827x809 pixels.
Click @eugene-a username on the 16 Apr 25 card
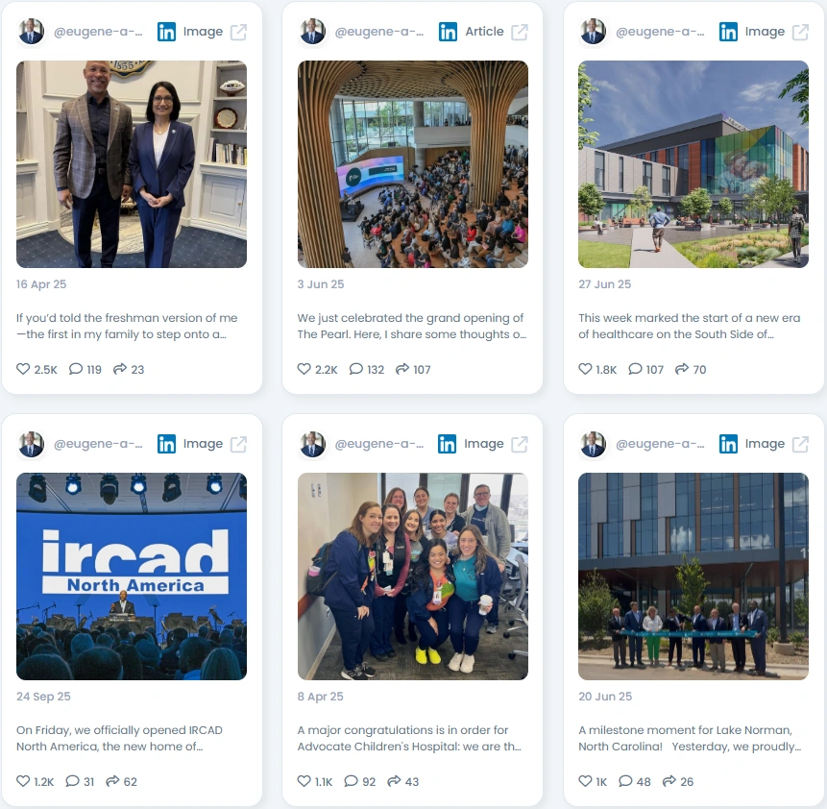point(98,32)
